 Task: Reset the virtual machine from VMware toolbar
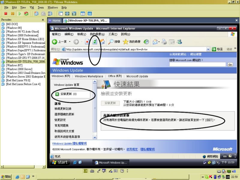coord(26,13)
